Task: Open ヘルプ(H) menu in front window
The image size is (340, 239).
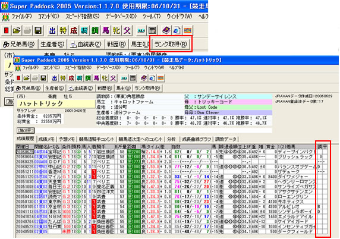Action: (x=177, y=68)
